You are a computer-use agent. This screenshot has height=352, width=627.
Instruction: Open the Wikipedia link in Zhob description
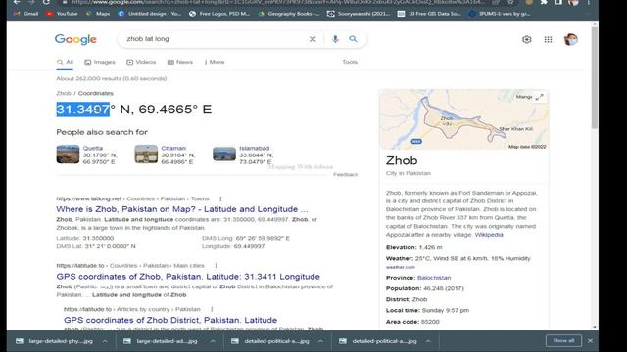(x=489, y=235)
